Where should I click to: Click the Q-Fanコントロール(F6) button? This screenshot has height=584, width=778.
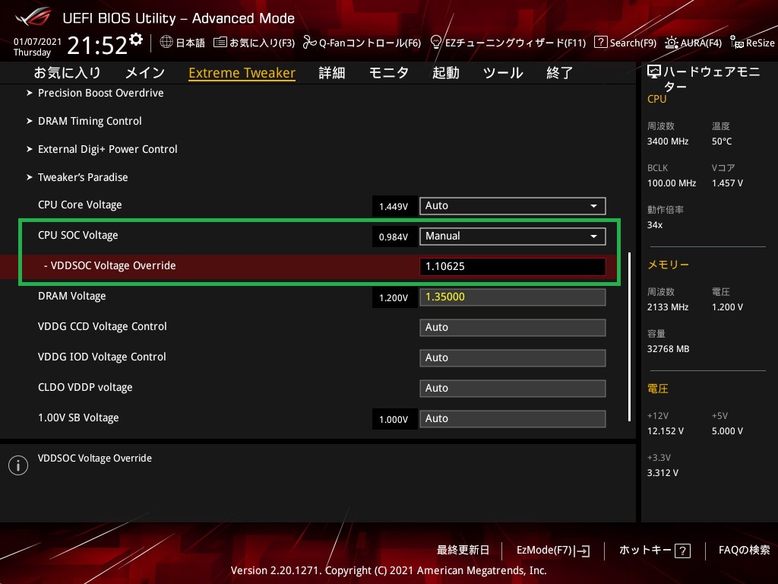[362, 43]
